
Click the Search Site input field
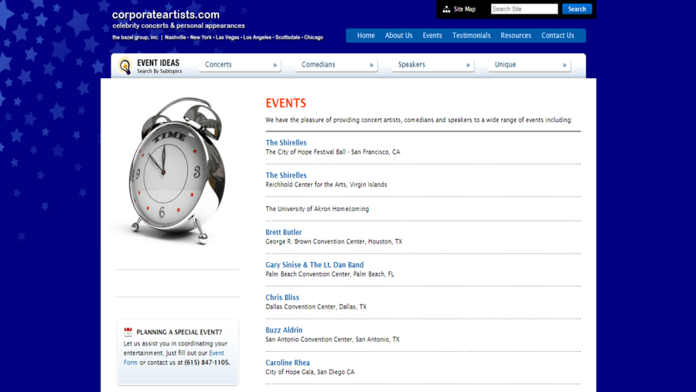[x=524, y=9]
